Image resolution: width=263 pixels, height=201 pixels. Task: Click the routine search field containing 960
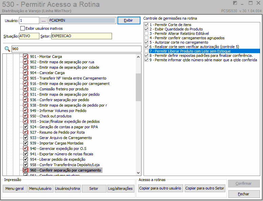tap(76, 49)
